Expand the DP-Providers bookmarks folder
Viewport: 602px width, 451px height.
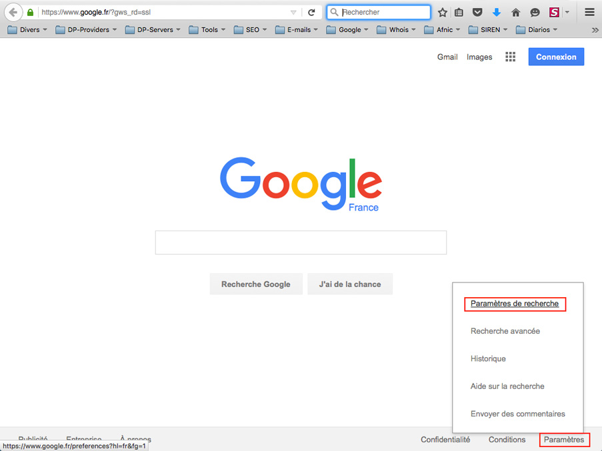tap(86, 29)
